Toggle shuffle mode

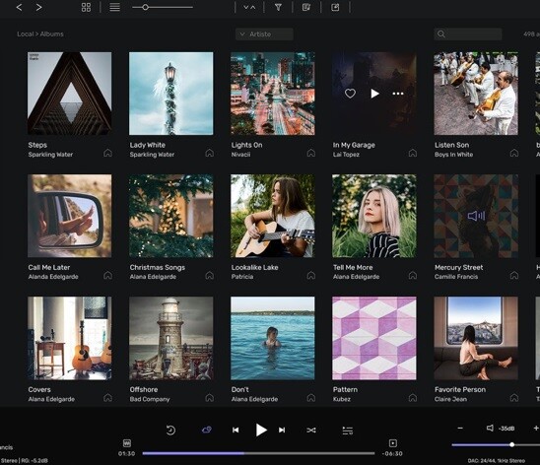[x=311, y=431]
